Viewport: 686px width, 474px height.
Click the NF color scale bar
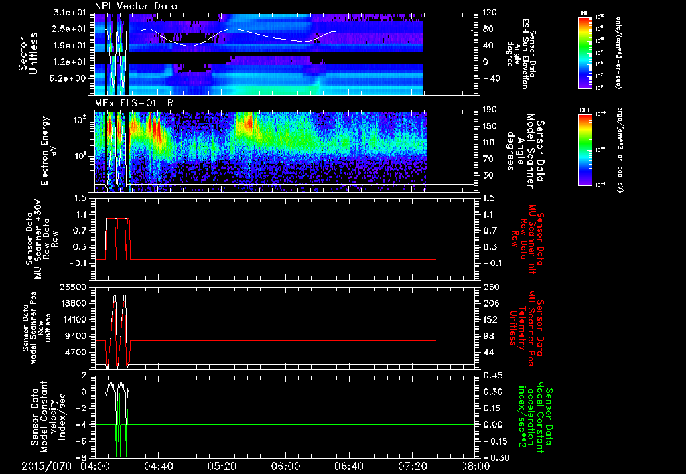point(585,53)
